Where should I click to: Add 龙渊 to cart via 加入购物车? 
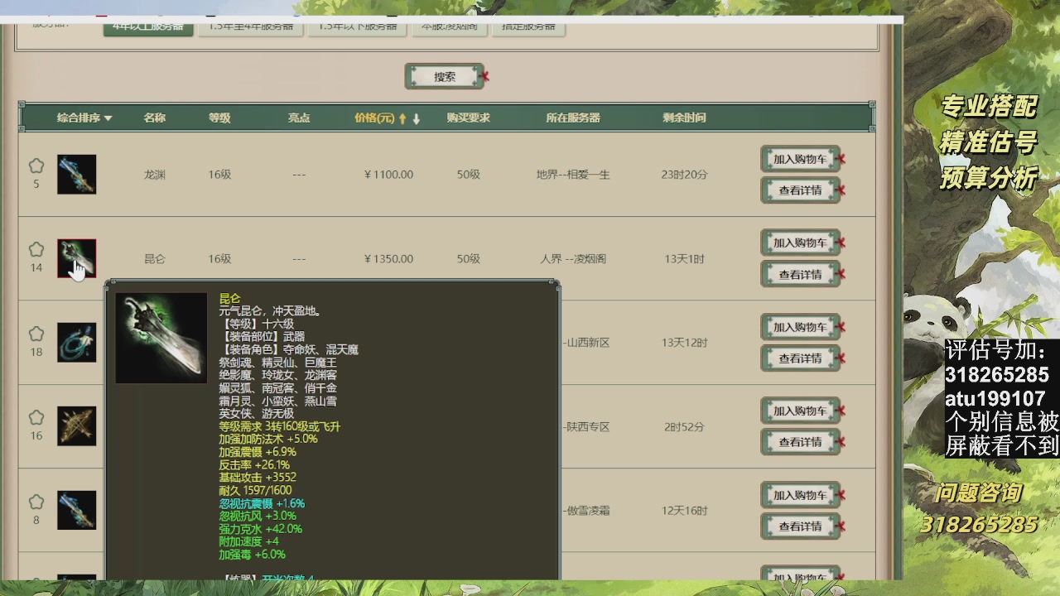[800, 159]
